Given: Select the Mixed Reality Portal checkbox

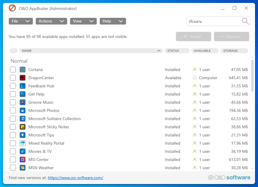Looking at the screenshot, I should click(13, 143).
